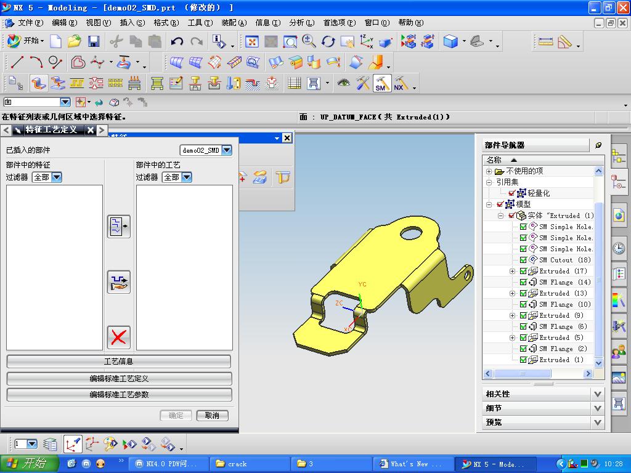
Task: Open a file with the folder icon
Action: pyautogui.click(x=75, y=41)
